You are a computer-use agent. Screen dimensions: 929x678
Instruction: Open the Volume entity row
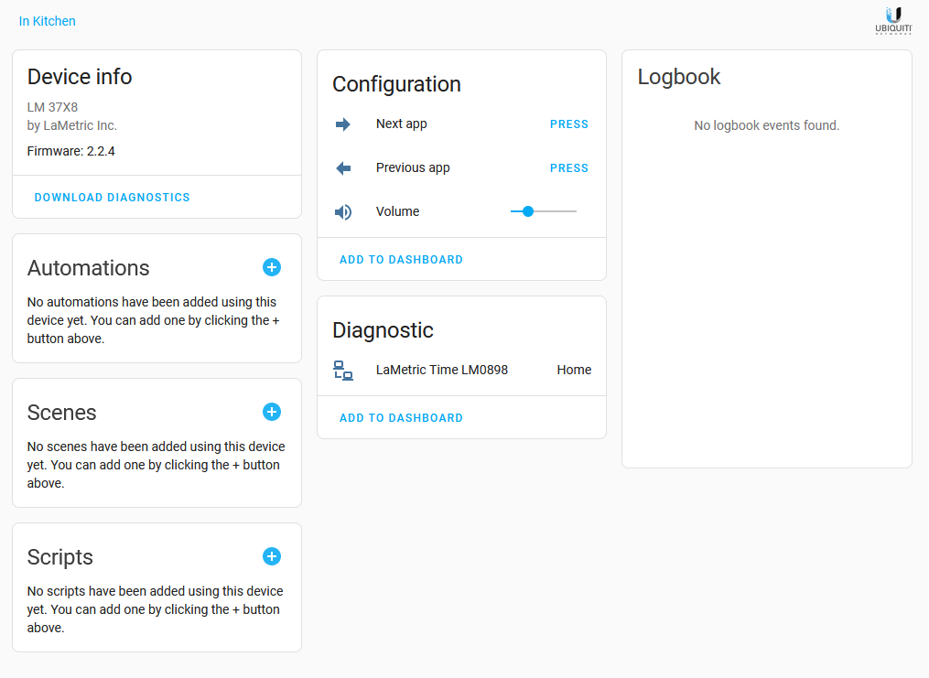[x=461, y=211]
